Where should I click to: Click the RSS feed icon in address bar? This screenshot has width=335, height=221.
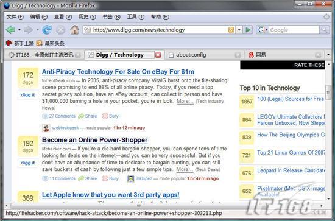click(x=231, y=30)
